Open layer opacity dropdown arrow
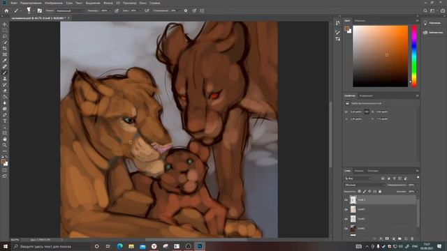 point(417,185)
